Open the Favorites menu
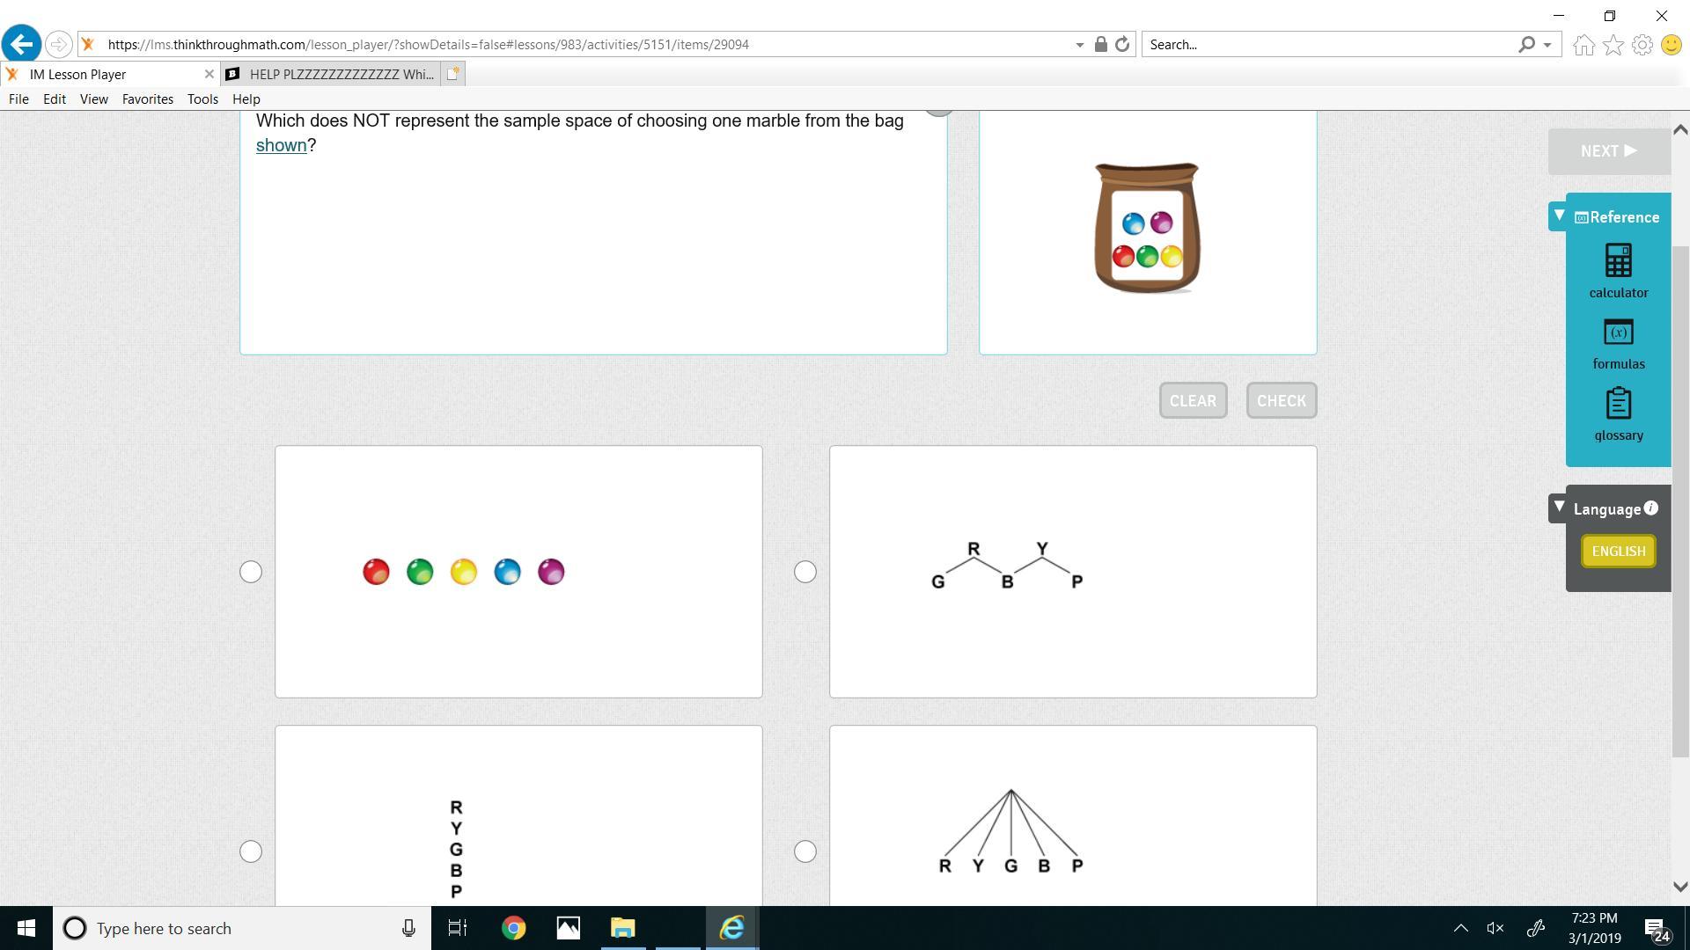Screen dimensions: 1690x950 point(147,99)
